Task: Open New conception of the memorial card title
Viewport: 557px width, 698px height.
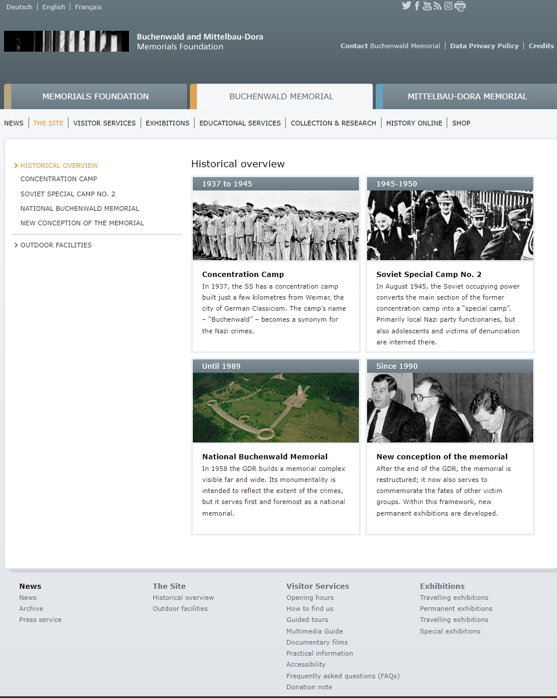Action: [442, 457]
